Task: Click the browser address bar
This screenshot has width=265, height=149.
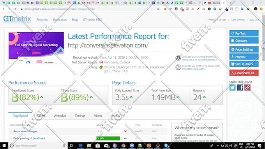Action: [x=90, y=9]
